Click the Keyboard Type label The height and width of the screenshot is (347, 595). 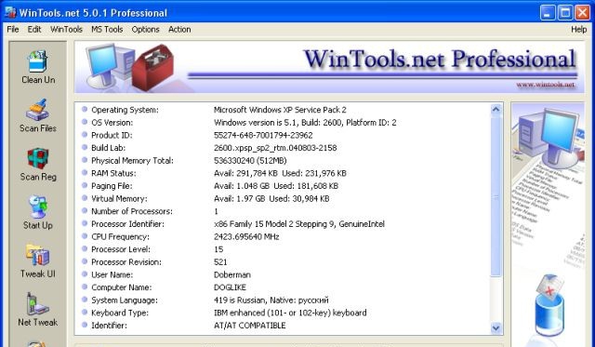pos(120,313)
